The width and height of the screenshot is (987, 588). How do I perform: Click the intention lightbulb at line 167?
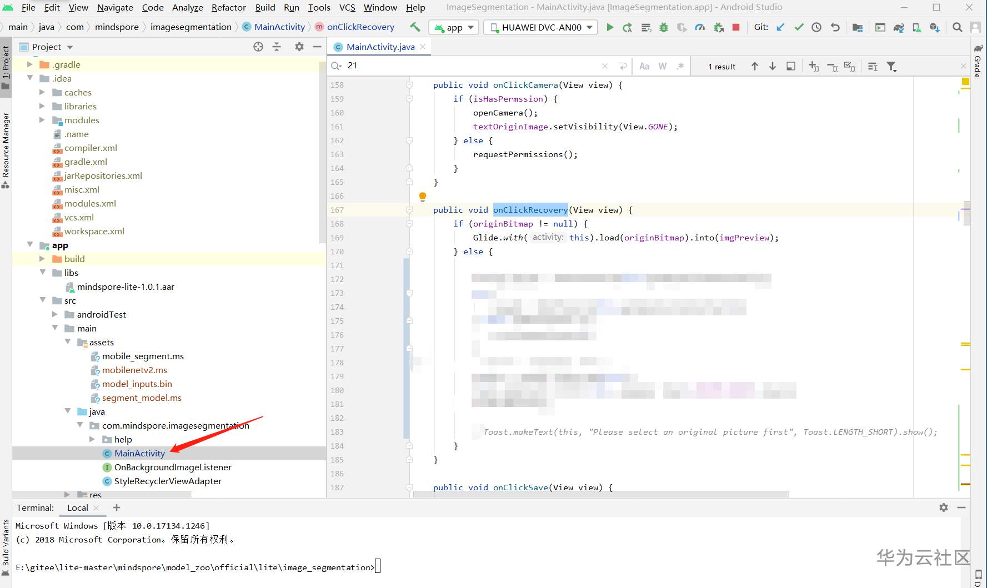coord(422,197)
